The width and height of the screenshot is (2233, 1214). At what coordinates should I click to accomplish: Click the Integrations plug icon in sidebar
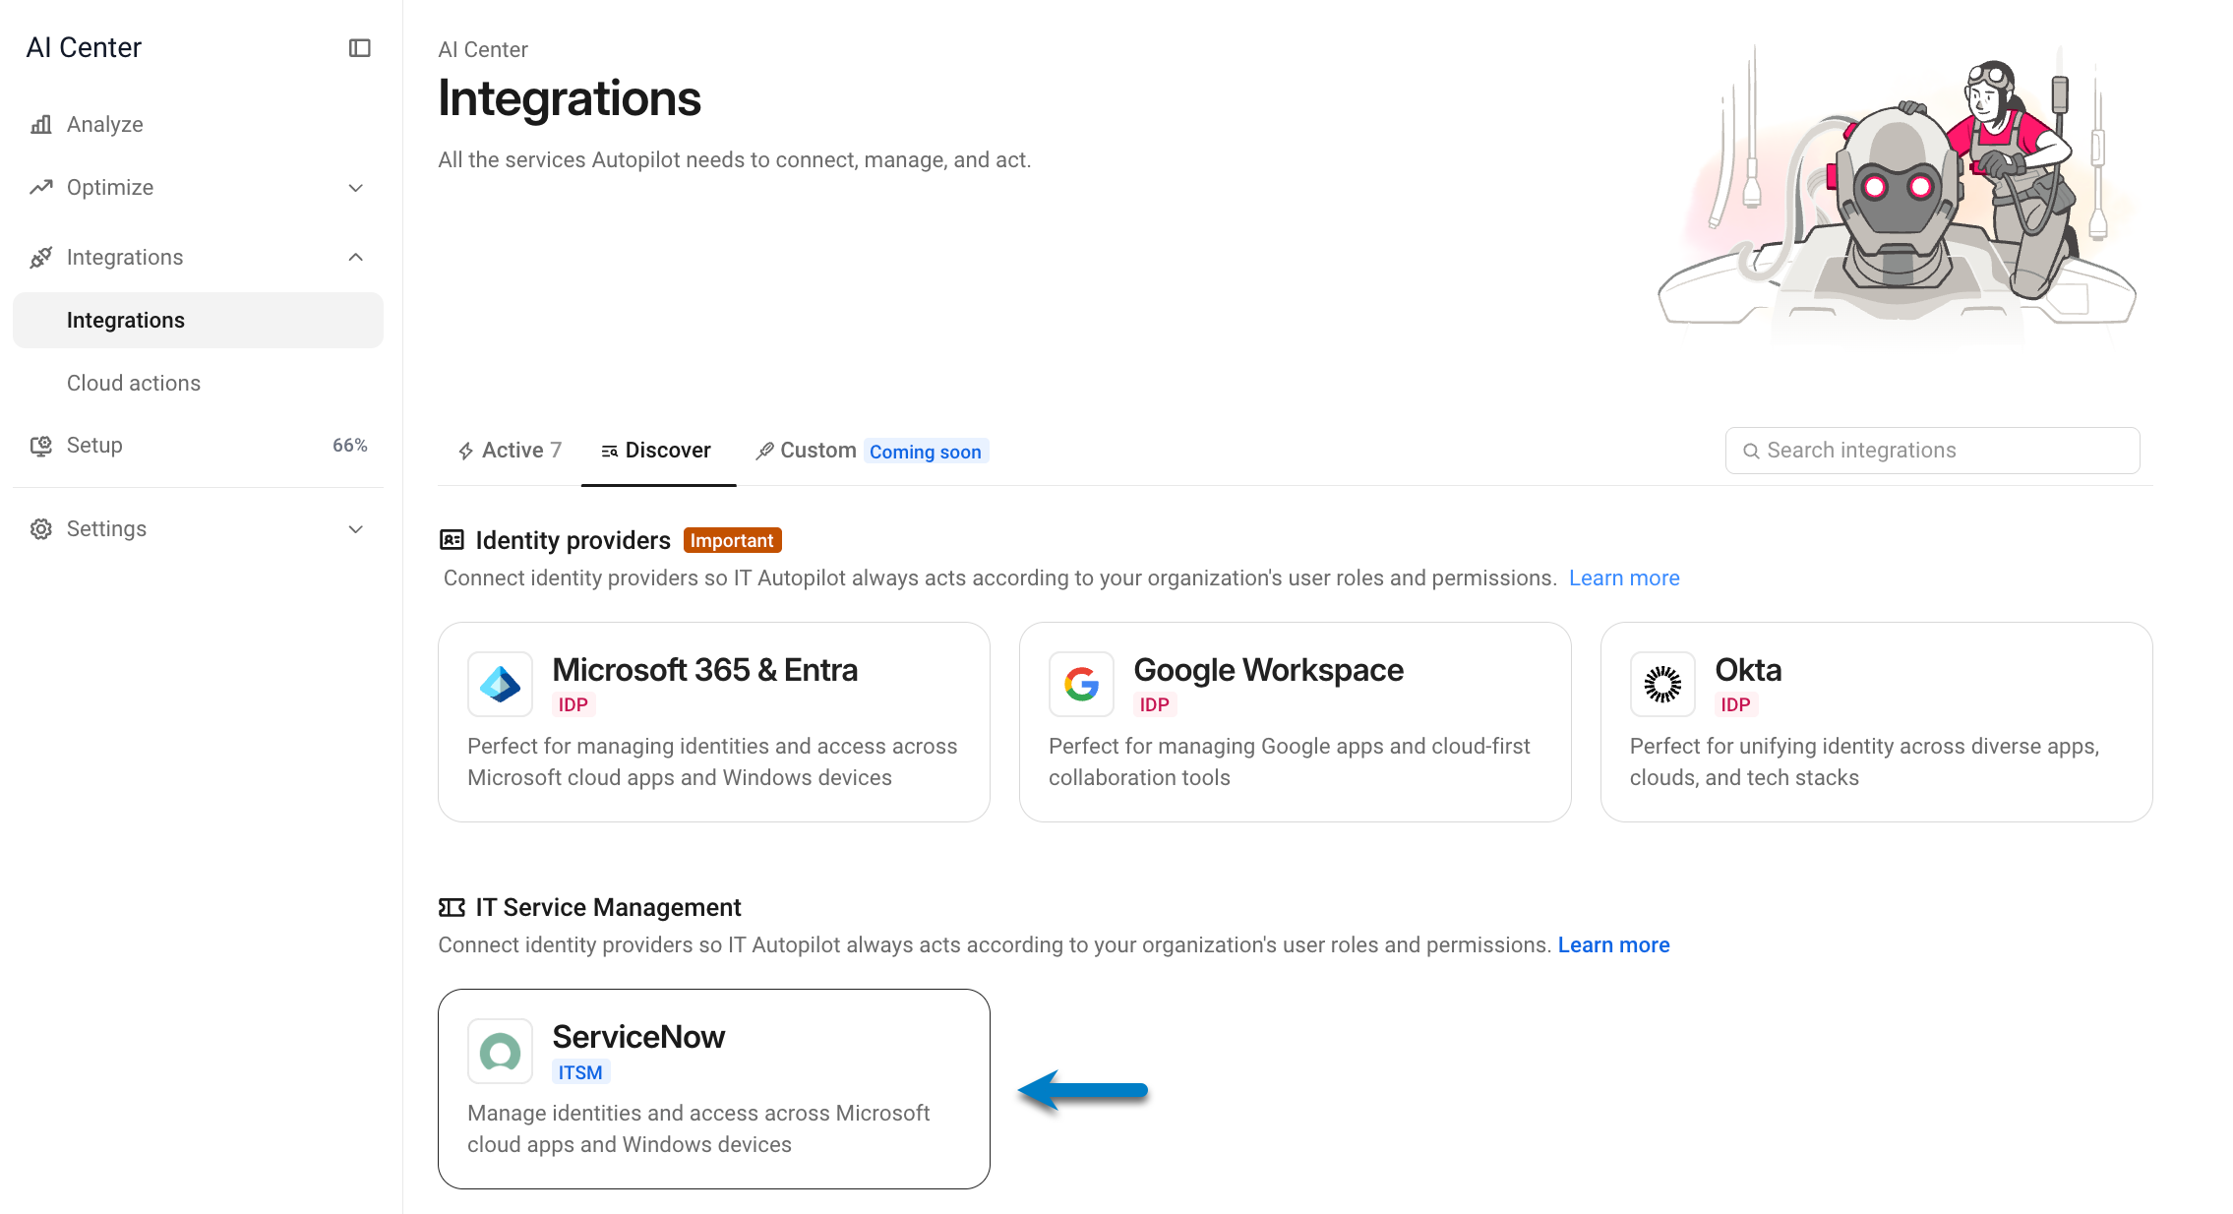click(x=41, y=258)
